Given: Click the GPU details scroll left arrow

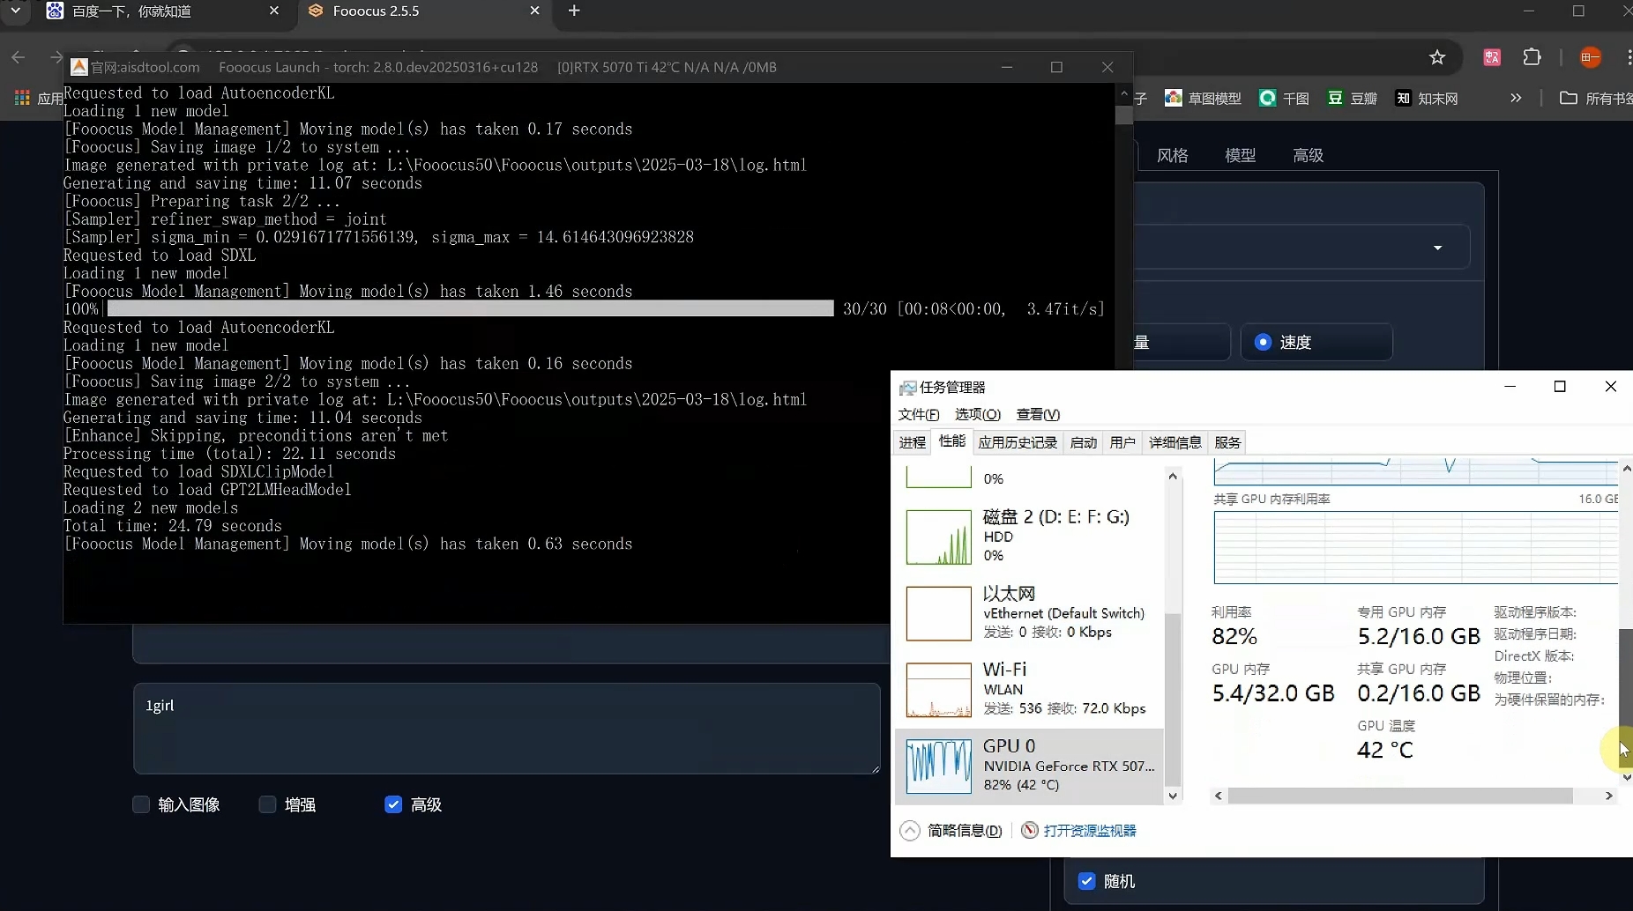Looking at the screenshot, I should coord(1219,796).
